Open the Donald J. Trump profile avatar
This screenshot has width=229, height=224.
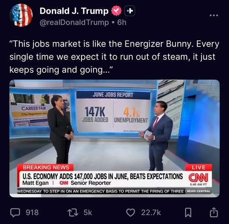(21, 15)
